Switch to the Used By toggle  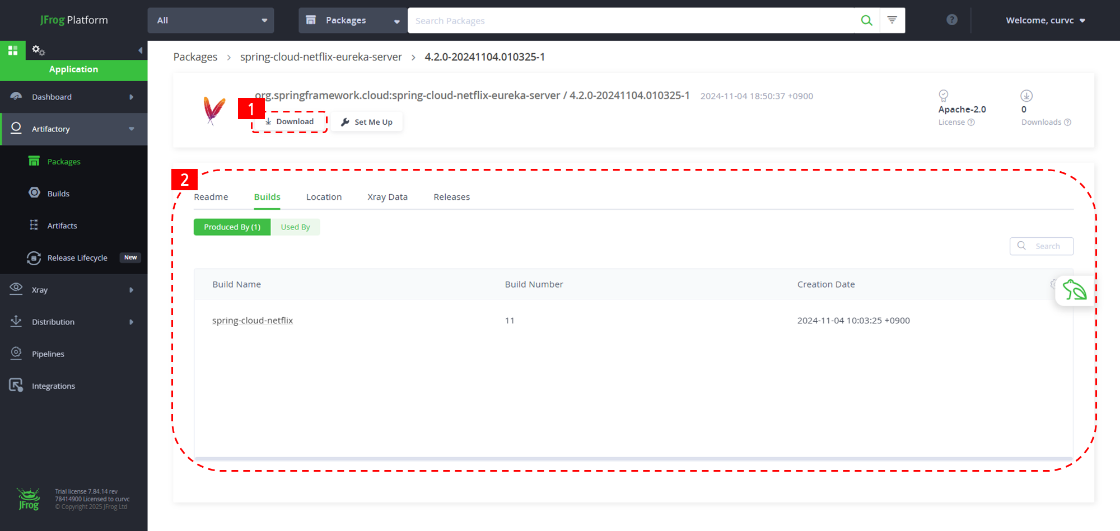pos(295,227)
